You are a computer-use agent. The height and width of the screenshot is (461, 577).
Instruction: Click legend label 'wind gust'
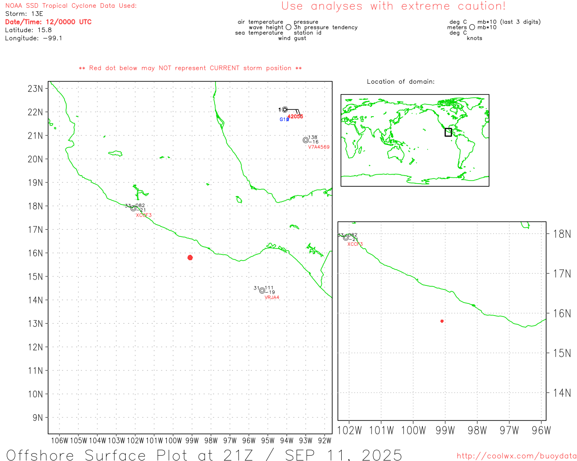292,38
